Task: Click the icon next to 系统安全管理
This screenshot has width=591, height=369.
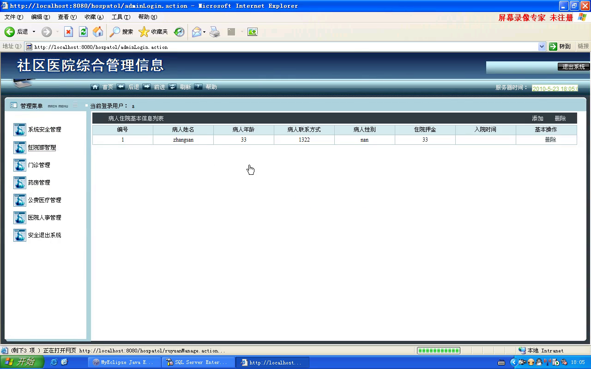Action: click(20, 130)
